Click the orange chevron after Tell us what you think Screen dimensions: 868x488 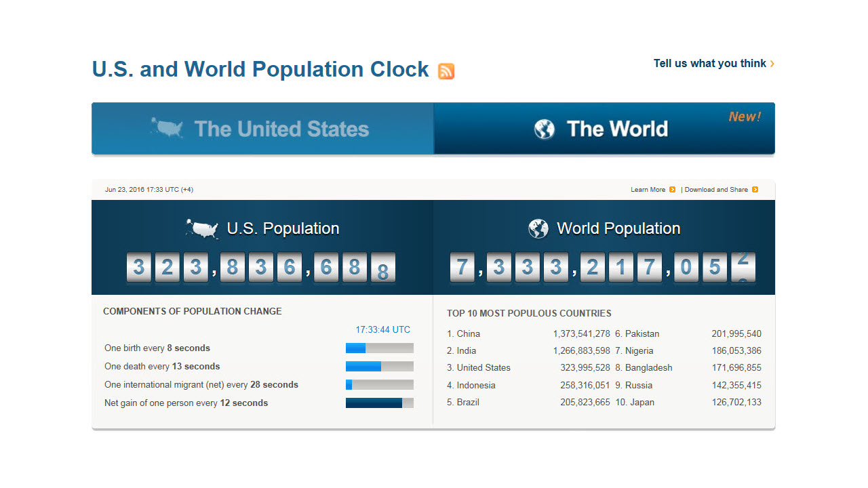772,64
